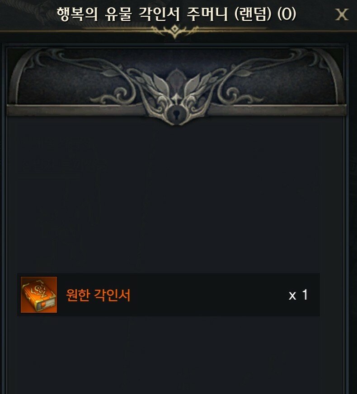357x394 pixels.
Task: Click the orange 원한 각인서 book icon
Action: [39, 295]
